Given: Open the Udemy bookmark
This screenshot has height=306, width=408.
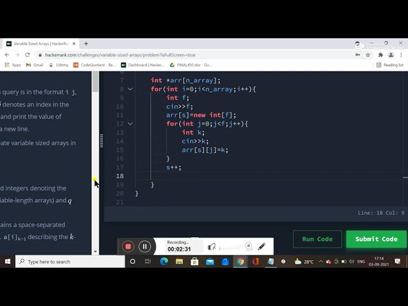Looking at the screenshot, I should click(59, 65).
